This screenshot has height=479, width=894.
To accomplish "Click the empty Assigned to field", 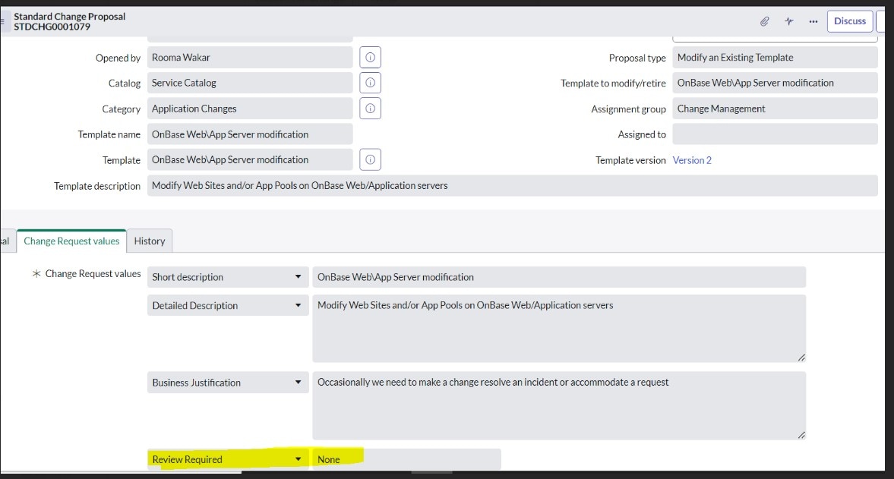I will 774,134.
